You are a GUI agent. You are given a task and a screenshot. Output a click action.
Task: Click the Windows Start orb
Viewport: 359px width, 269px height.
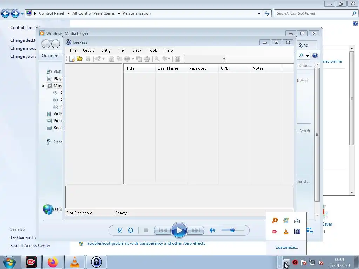9,262
